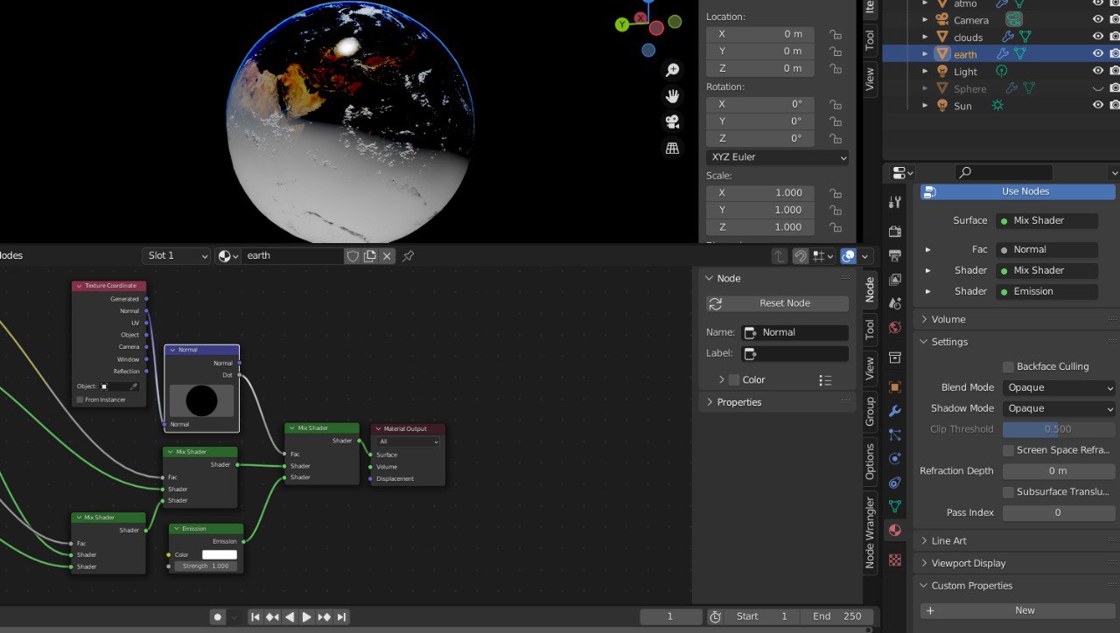Open the Shadow Mode dropdown
The width and height of the screenshot is (1120, 633).
[x=1059, y=408]
